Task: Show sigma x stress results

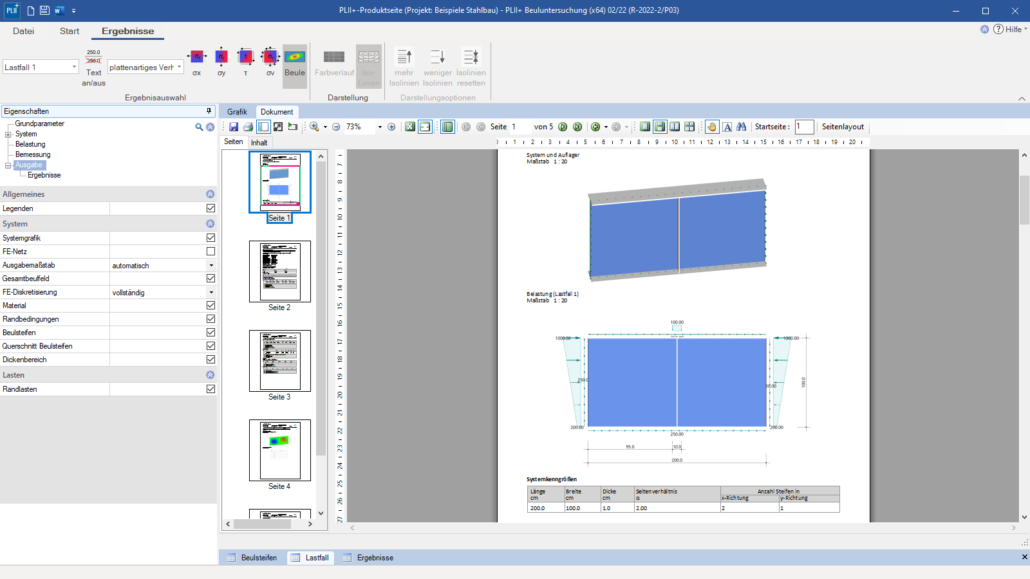Action: click(197, 62)
